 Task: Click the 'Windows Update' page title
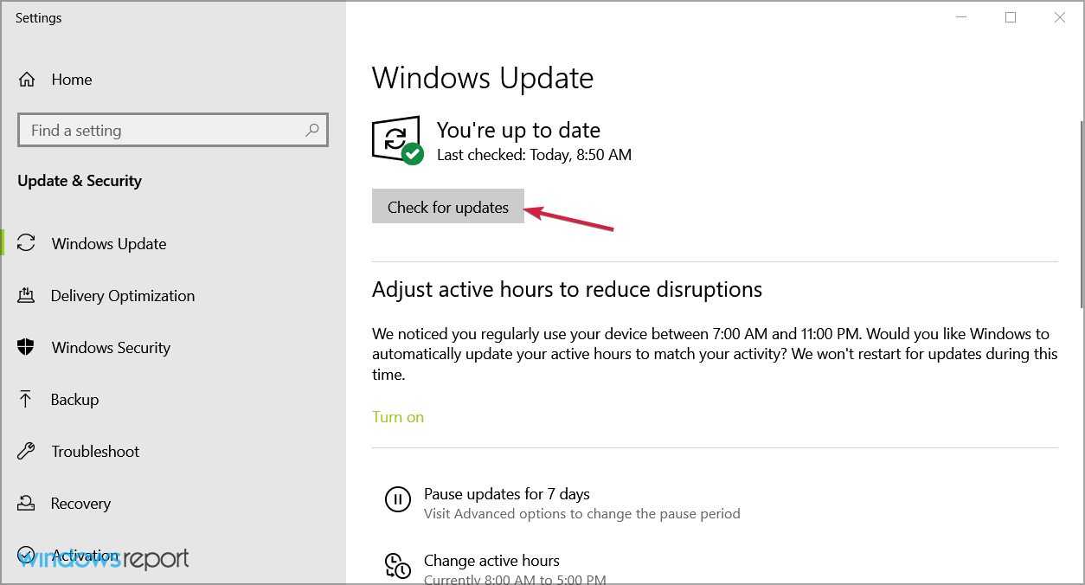click(483, 79)
